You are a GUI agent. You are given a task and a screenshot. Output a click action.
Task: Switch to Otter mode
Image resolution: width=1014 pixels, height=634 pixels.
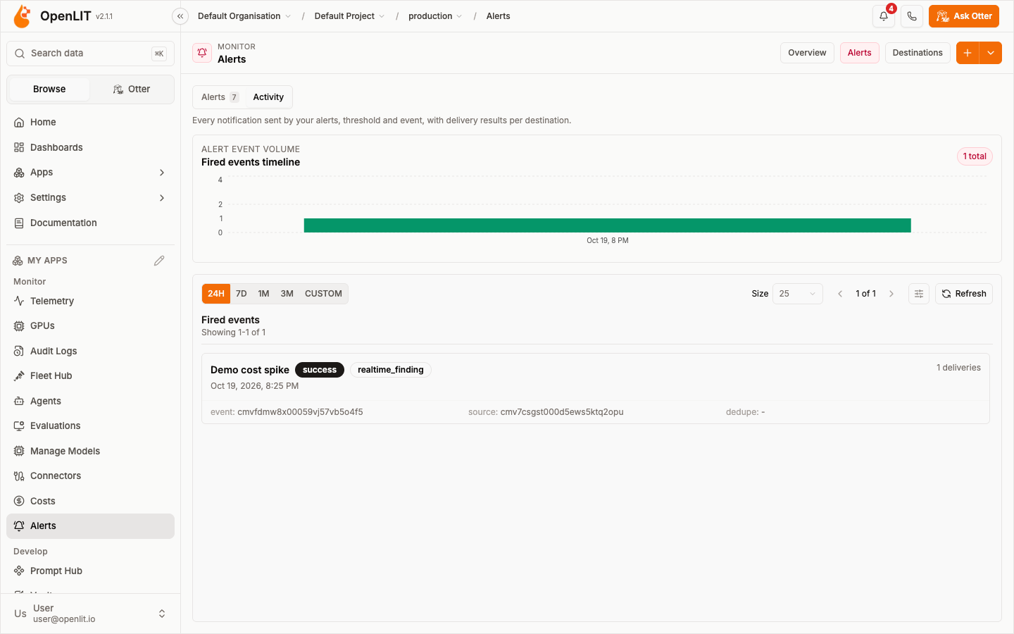point(132,89)
